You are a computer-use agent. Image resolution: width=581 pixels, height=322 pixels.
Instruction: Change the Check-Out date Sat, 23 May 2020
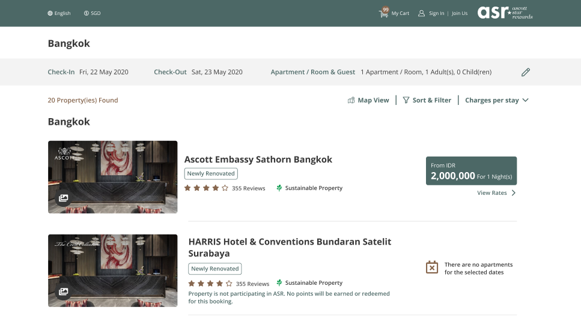[x=217, y=72]
